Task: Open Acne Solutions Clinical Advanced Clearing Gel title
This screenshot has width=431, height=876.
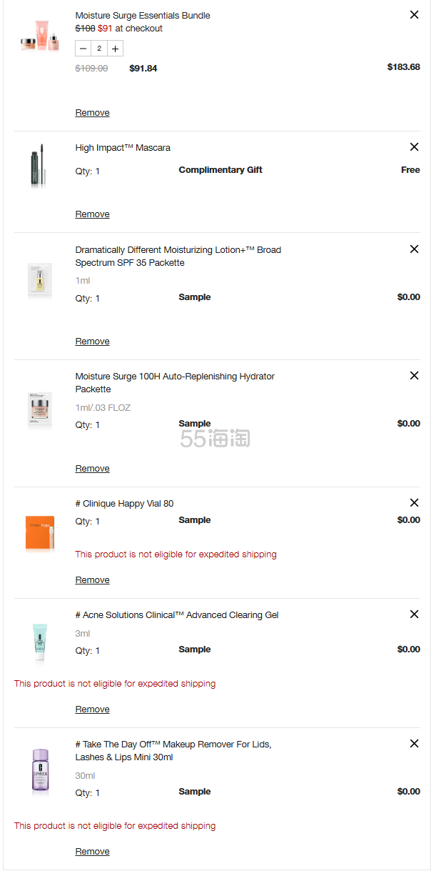Action: tap(177, 615)
